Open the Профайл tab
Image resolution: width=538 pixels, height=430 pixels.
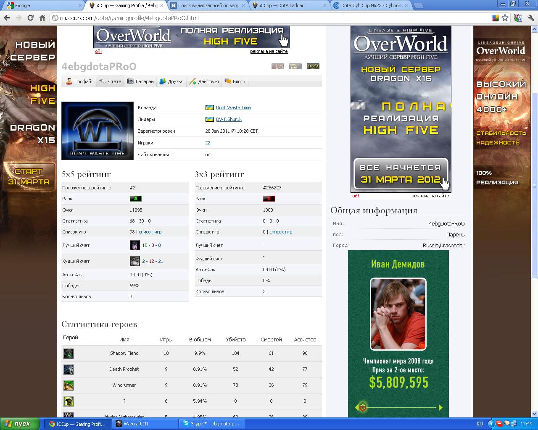click(80, 81)
